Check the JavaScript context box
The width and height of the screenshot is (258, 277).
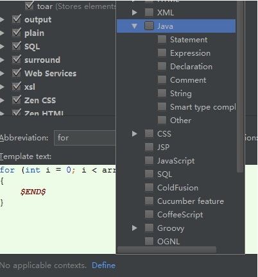[149, 160]
